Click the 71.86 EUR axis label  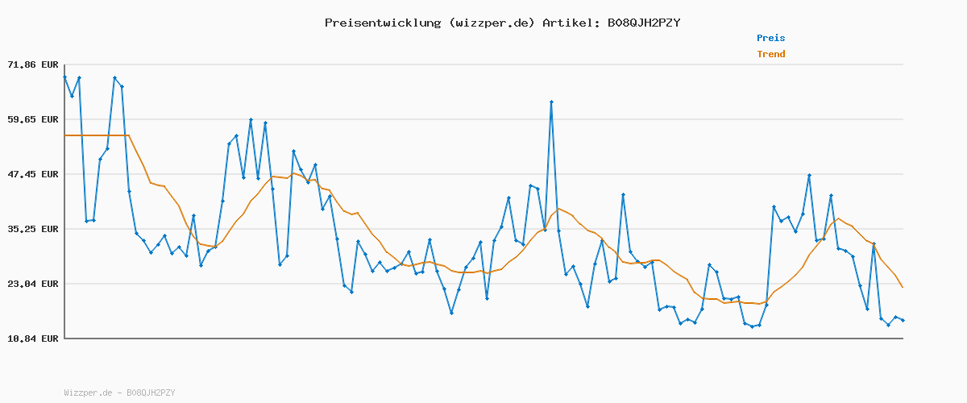click(32, 64)
